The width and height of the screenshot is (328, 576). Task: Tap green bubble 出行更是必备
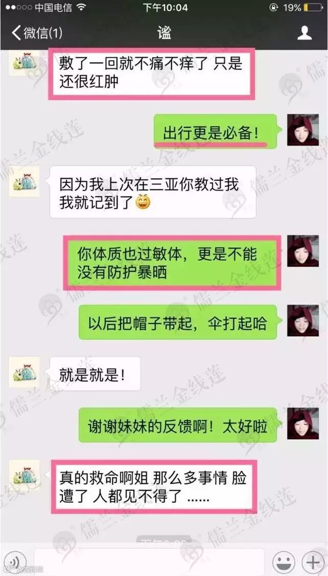215,131
